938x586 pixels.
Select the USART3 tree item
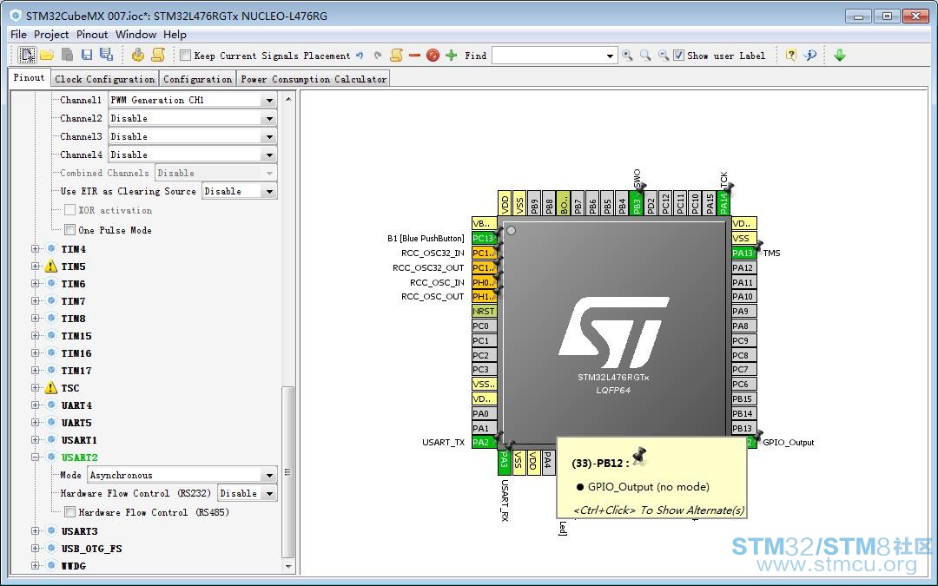point(79,531)
